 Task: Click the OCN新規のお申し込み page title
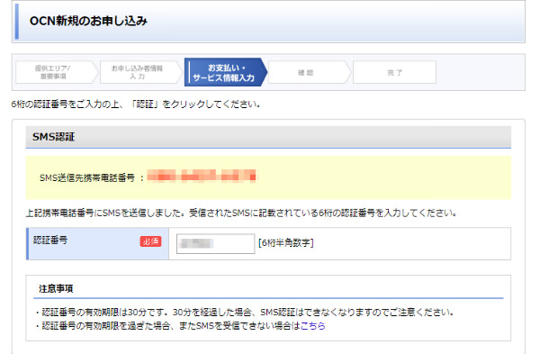[88, 21]
